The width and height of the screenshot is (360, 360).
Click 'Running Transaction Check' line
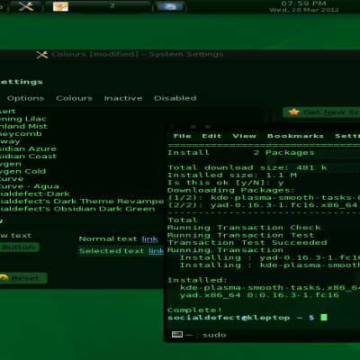[244, 228]
